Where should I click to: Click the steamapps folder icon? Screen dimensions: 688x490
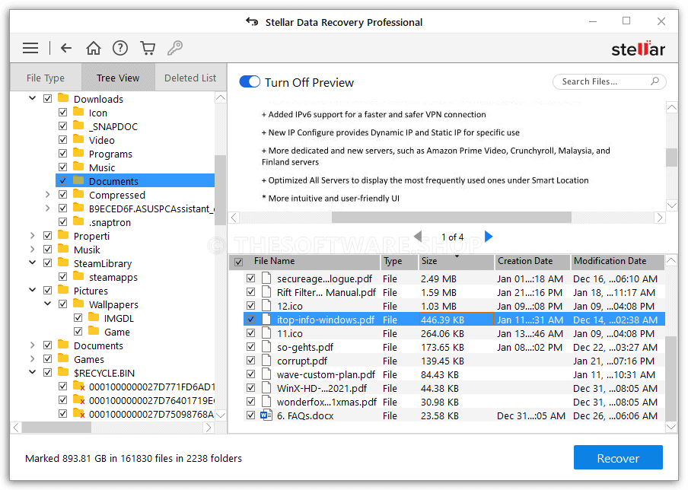click(78, 276)
